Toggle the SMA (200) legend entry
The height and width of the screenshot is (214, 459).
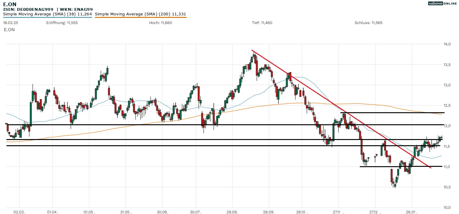[140, 14]
